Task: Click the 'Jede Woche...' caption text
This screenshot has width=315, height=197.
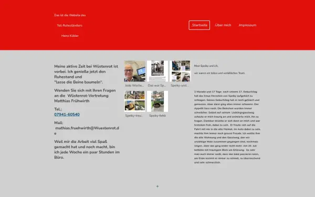Action: click(x=134, y=86)
